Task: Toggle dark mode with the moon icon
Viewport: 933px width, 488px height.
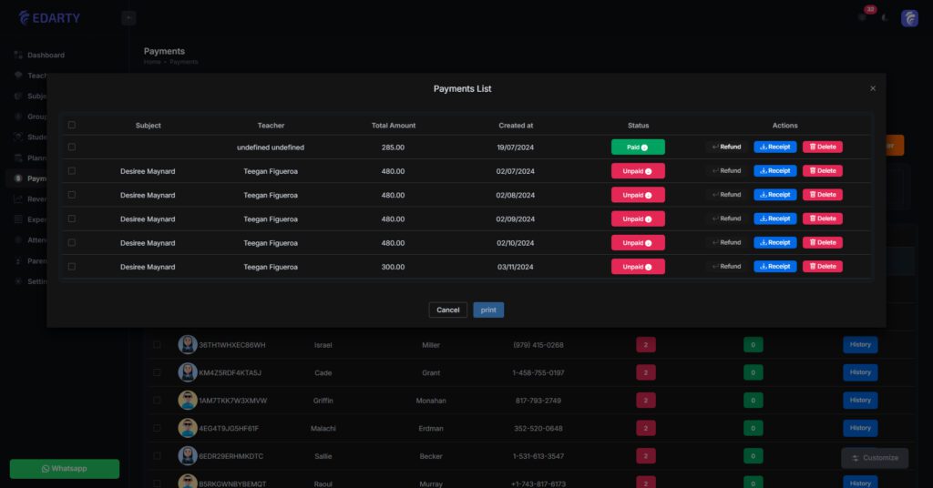Action: 884,18
